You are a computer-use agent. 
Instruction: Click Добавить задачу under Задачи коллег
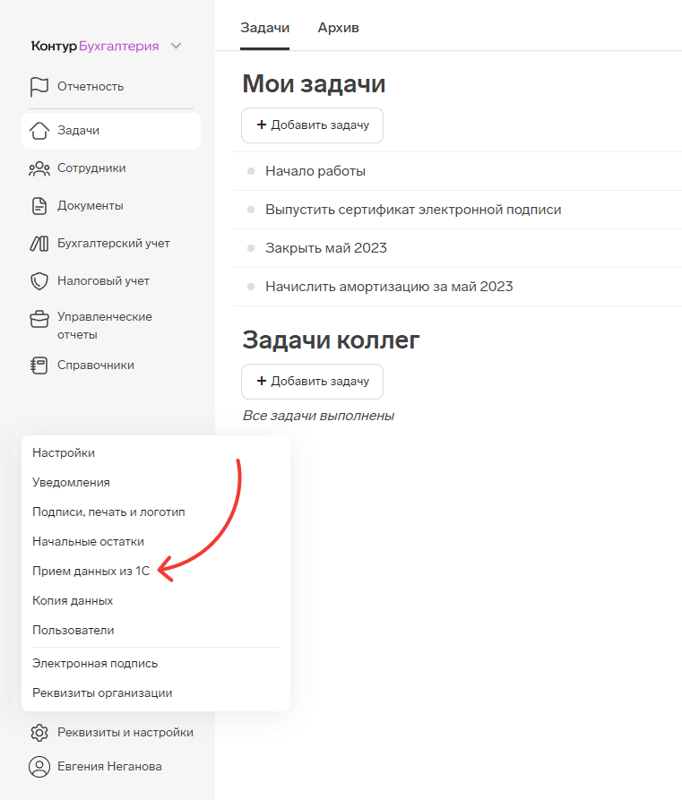point(312,381)
